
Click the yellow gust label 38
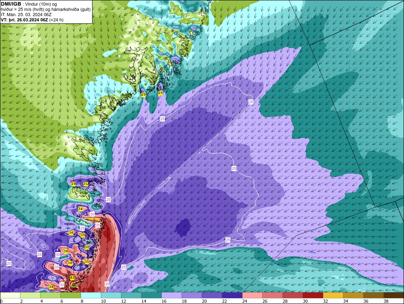51,287
